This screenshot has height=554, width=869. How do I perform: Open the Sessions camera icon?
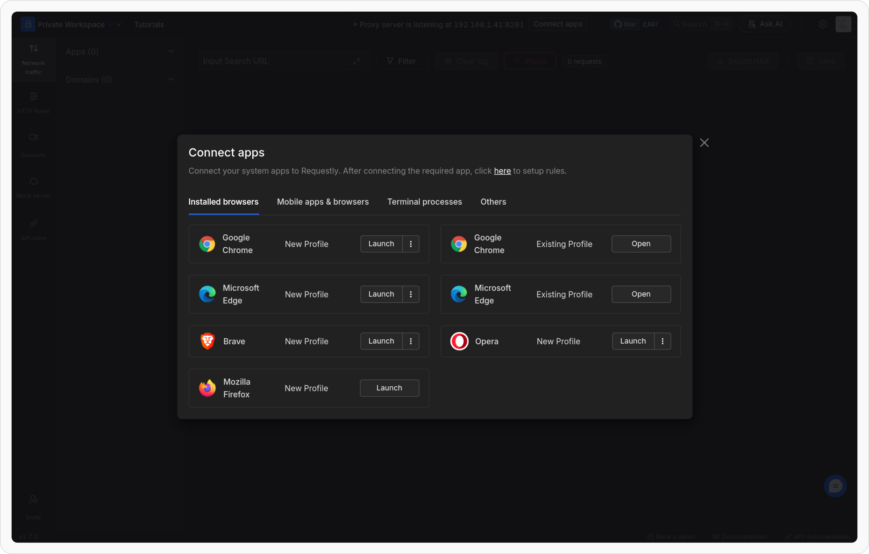click(33, 137)
